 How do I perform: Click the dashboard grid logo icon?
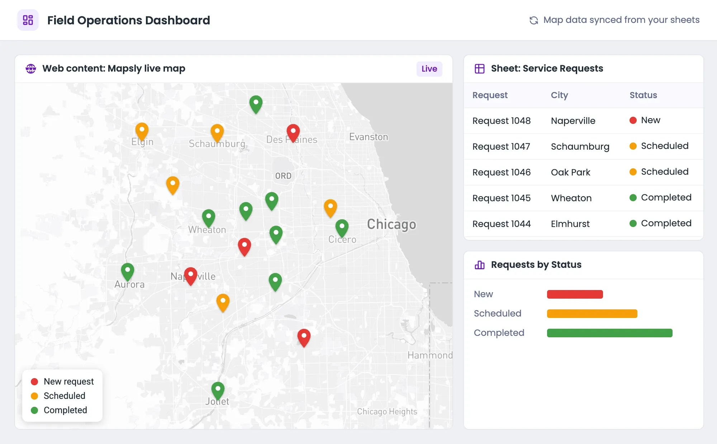28,20
